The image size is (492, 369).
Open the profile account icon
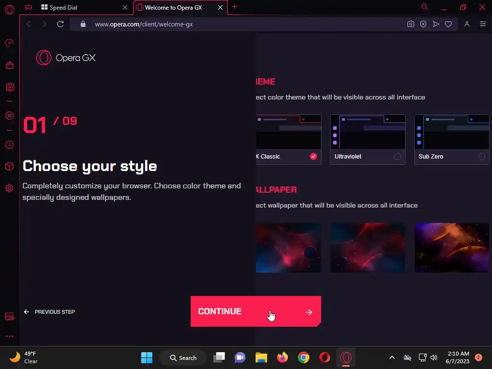[x=467, y=24]
